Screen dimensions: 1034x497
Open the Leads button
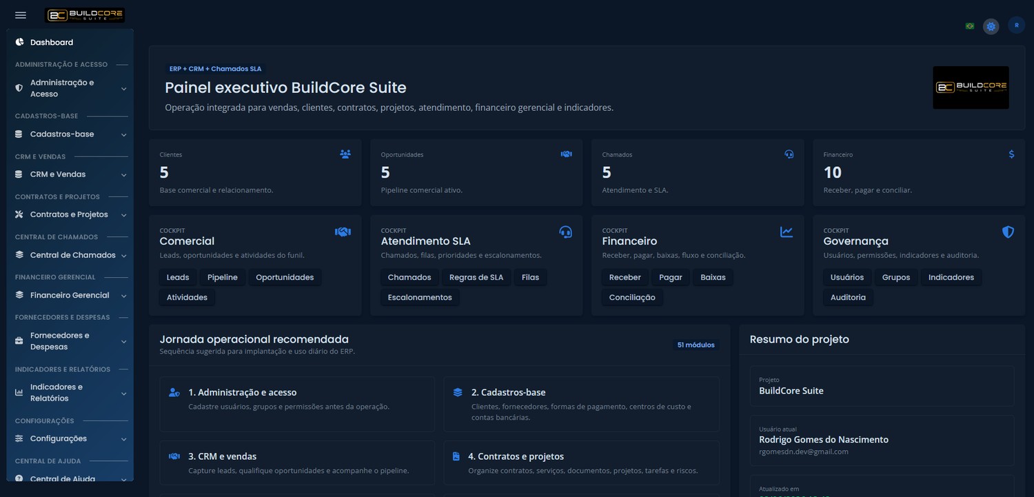tap(178, 277)
